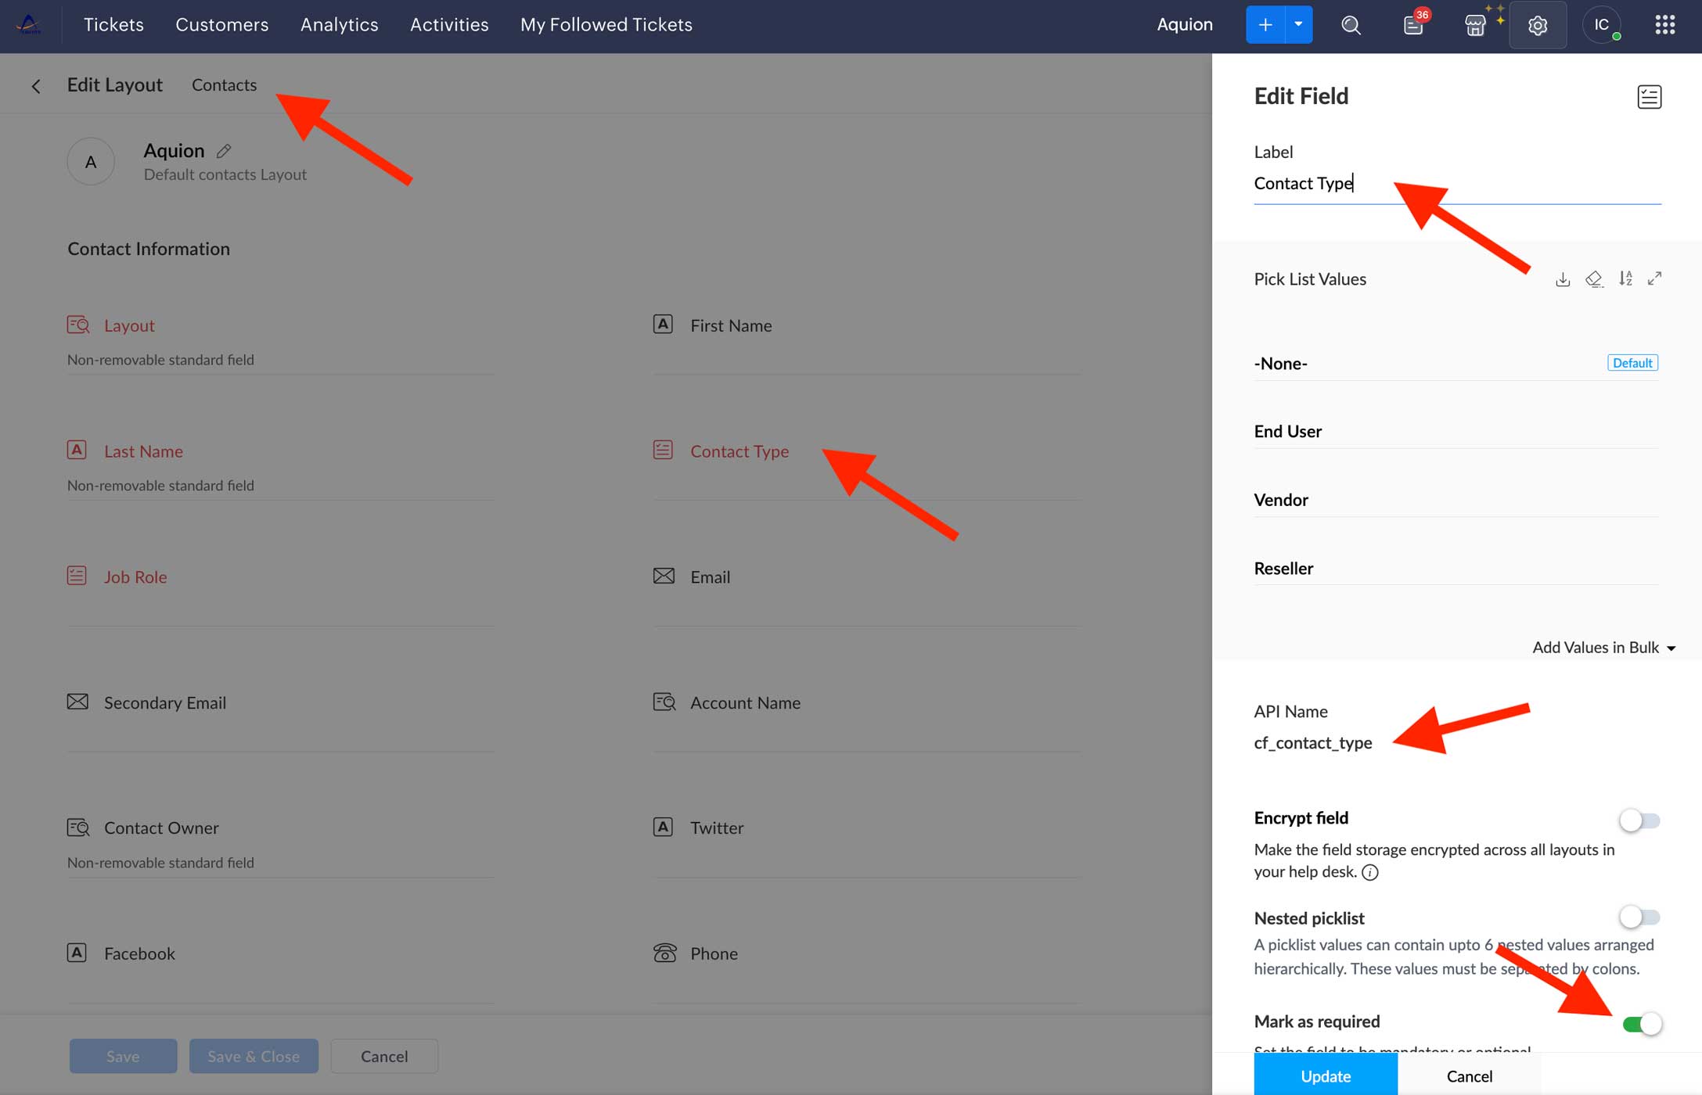Image resolution: width=1702 pixels, height=1095 pixels.
Task: Open the marketplace store icon
Action: 1474,26
